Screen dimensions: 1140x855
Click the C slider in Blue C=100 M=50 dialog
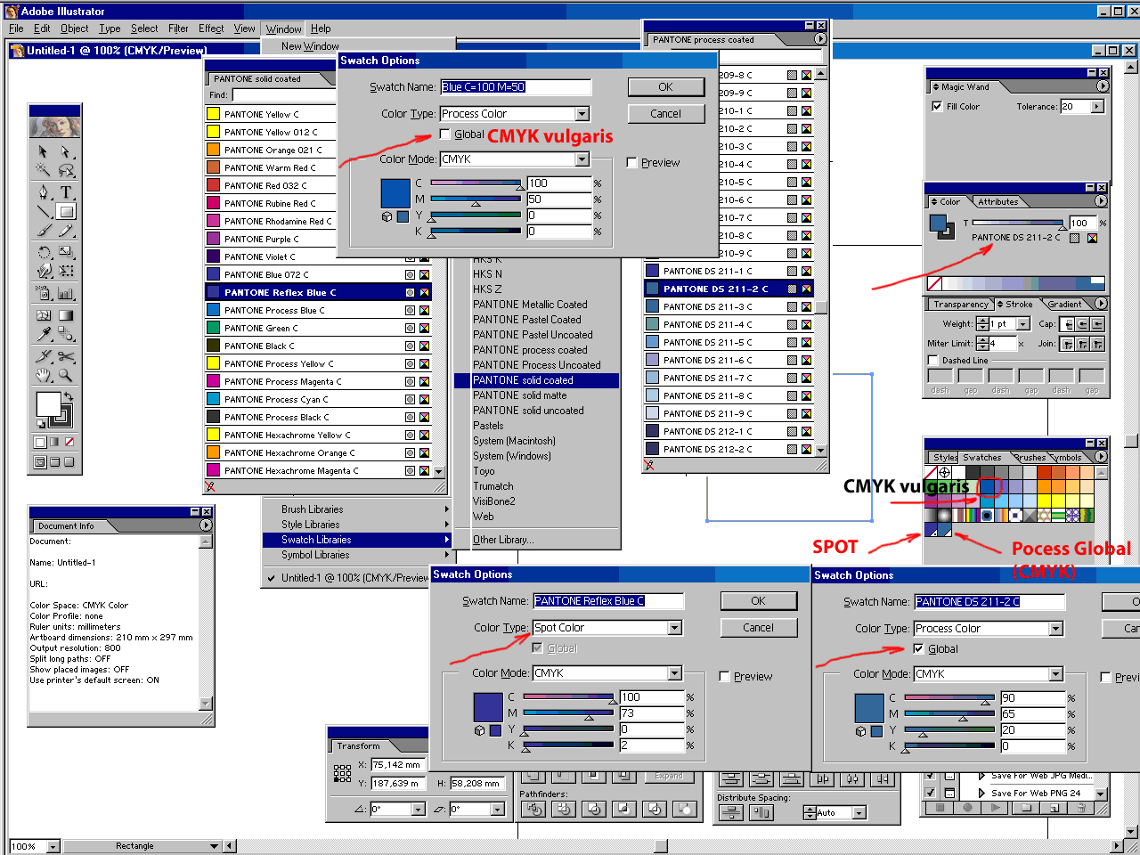[476, 183]
